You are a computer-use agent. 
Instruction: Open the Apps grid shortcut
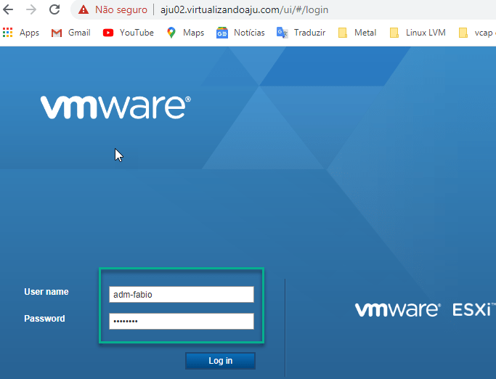point(21,33)
